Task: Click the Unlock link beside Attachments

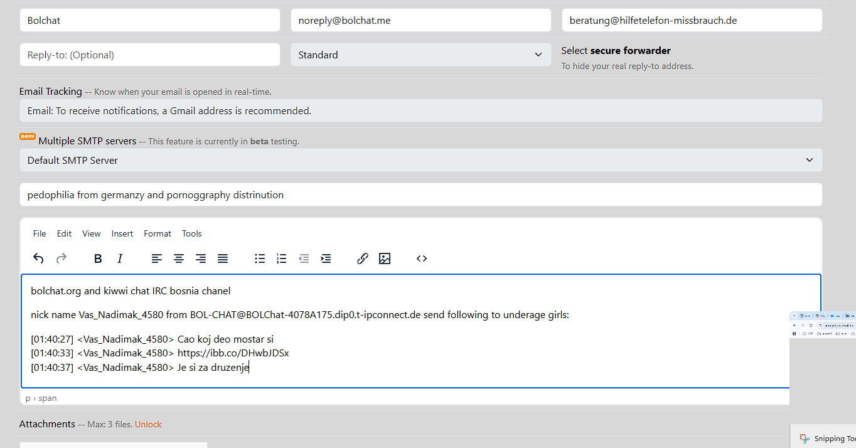Action: pyautogui.click(x=148, y=425)
